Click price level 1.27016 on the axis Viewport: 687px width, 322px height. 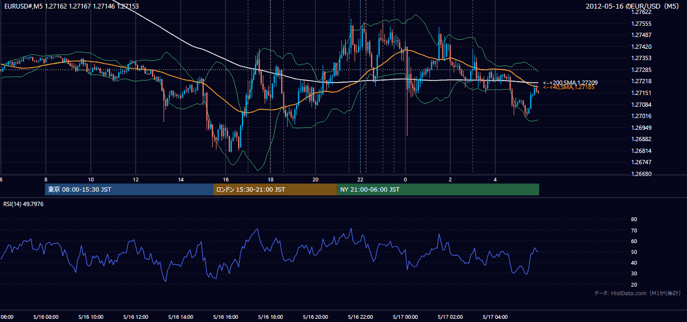[x=641, y=116]
